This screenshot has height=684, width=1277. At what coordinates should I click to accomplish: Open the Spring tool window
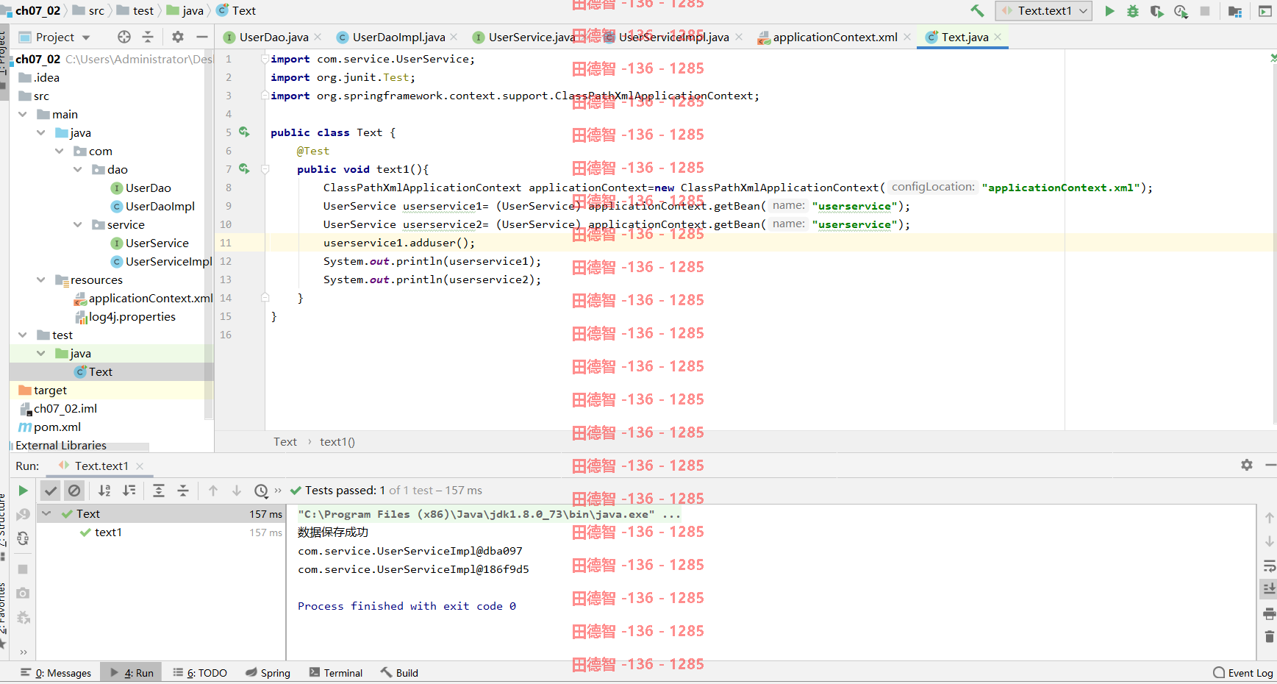coord(268,673)
